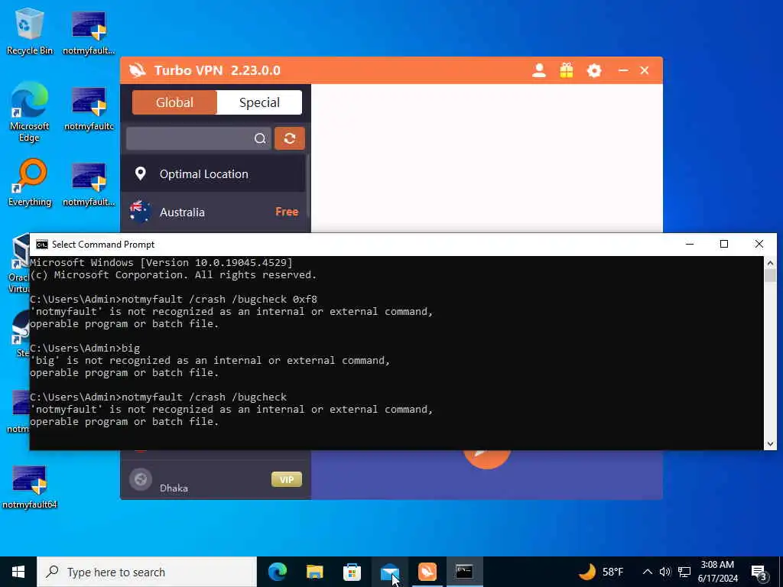Switch to the Global server tab
The height and width of the screenshot is (587, 783).
pos(174,102)
